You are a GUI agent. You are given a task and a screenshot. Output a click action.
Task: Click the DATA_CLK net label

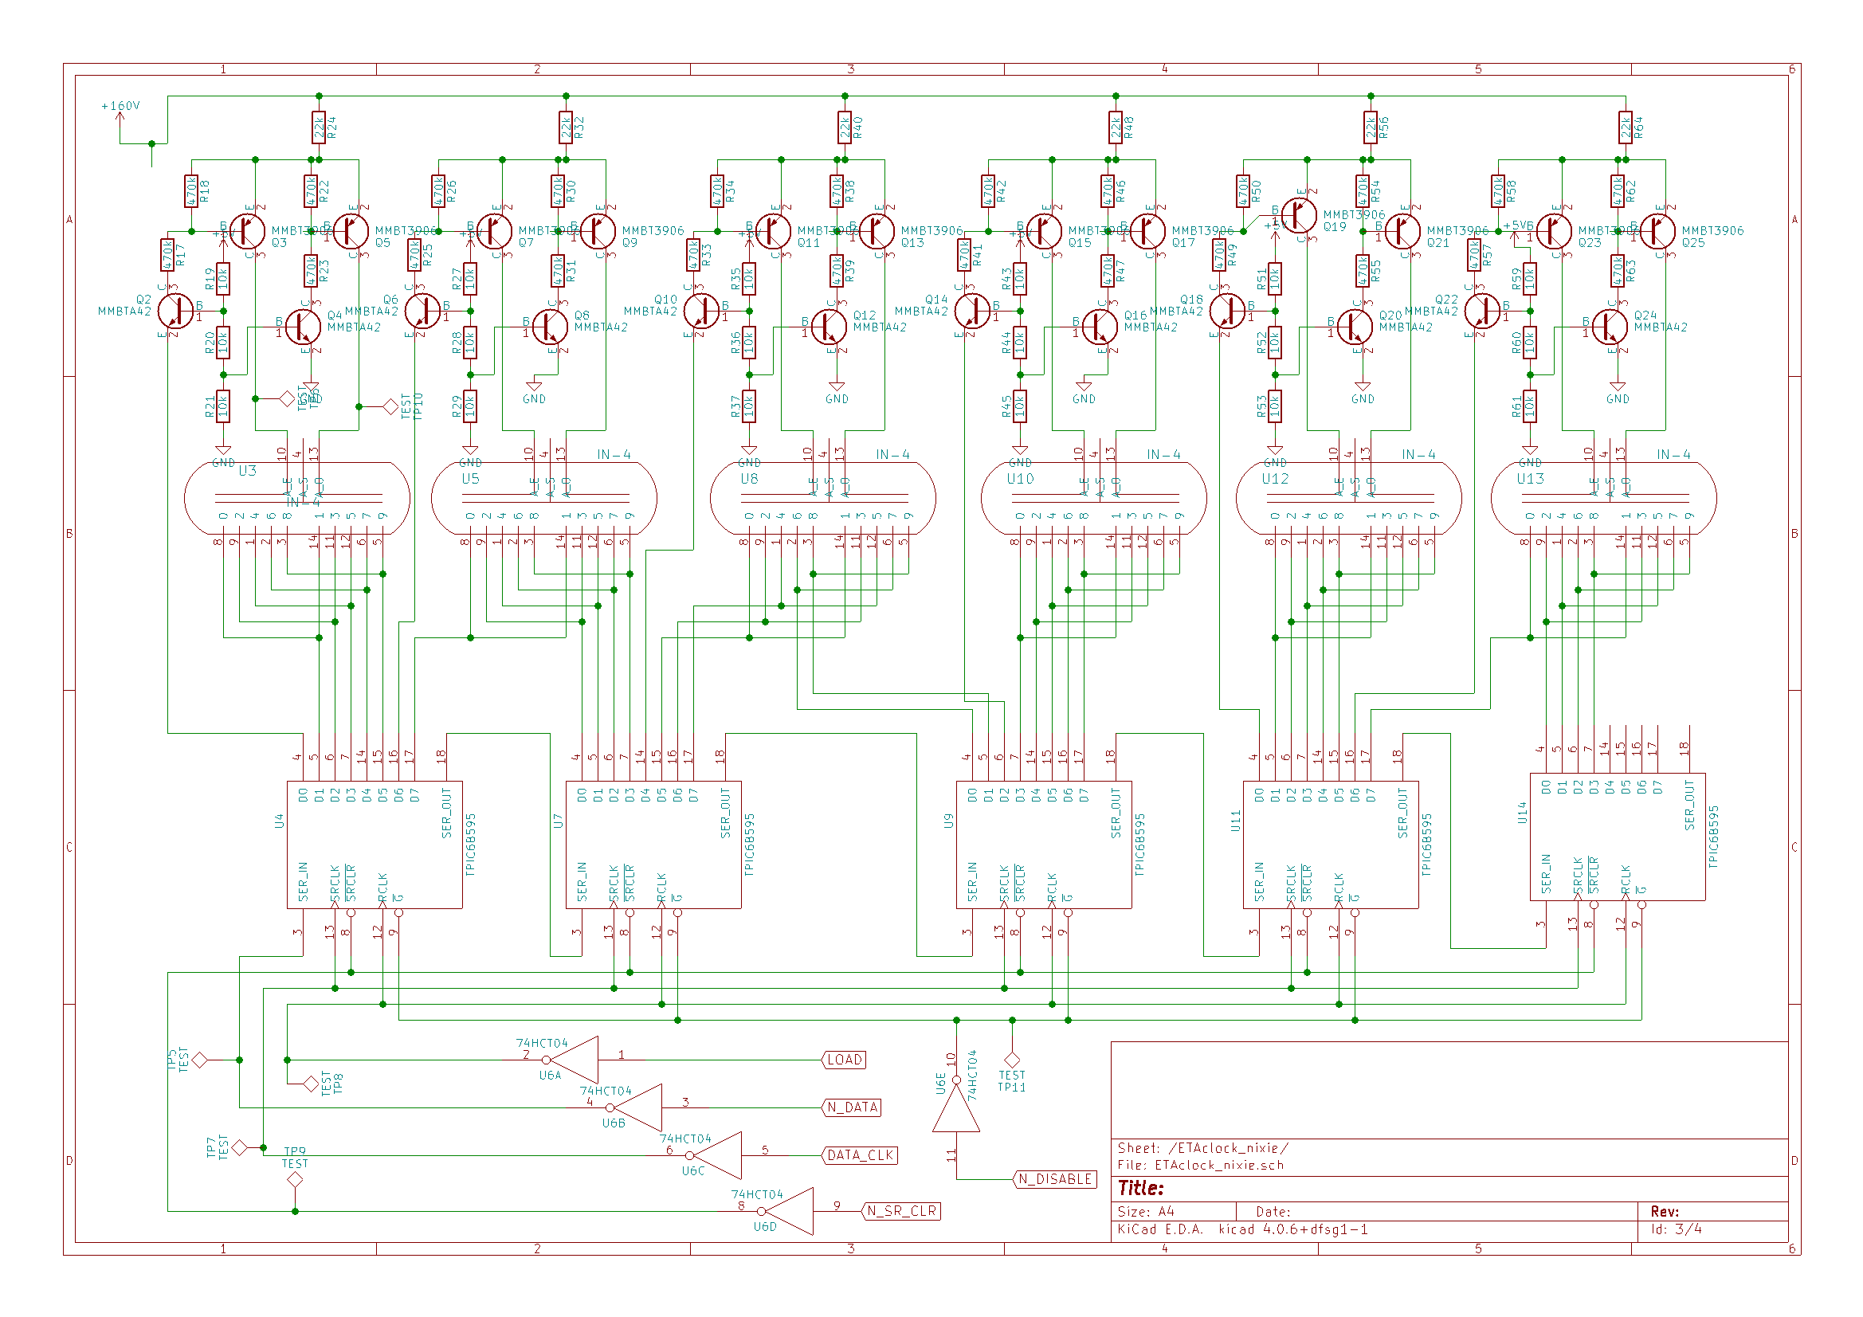pos(860,1155)
